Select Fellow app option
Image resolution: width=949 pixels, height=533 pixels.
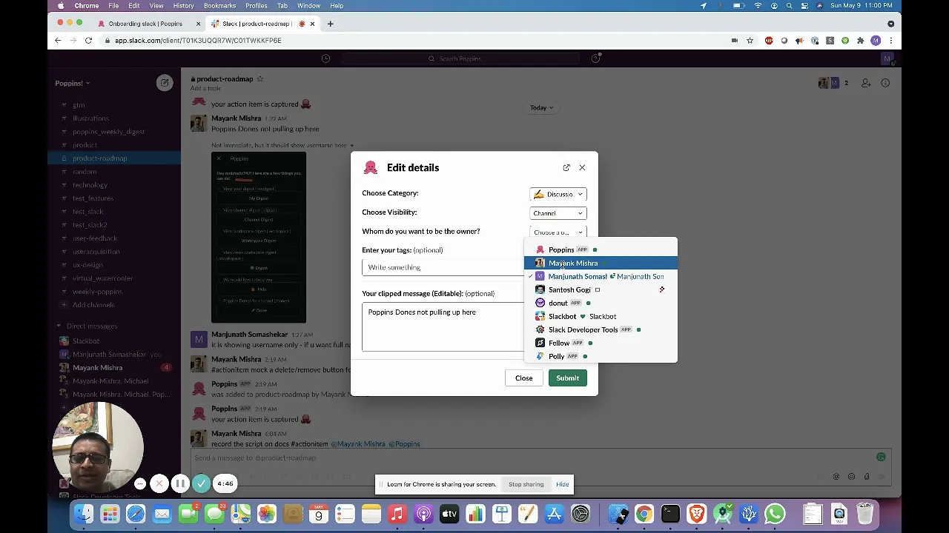click(x=601, y=343)
